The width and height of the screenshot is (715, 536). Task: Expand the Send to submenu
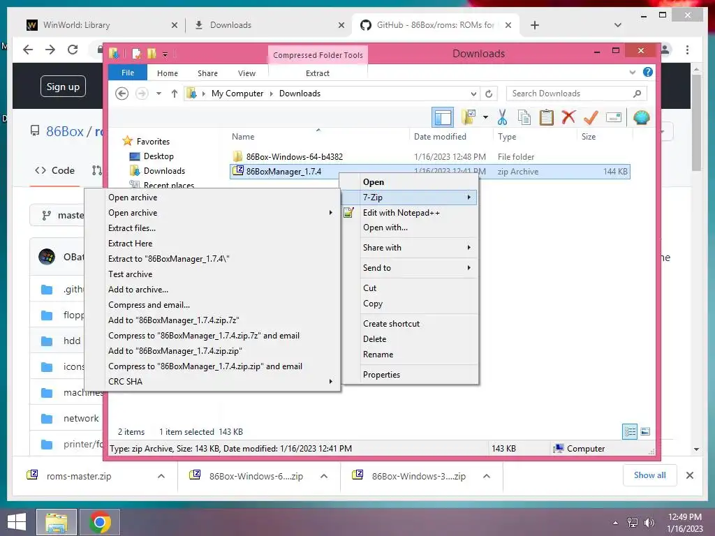409,267
